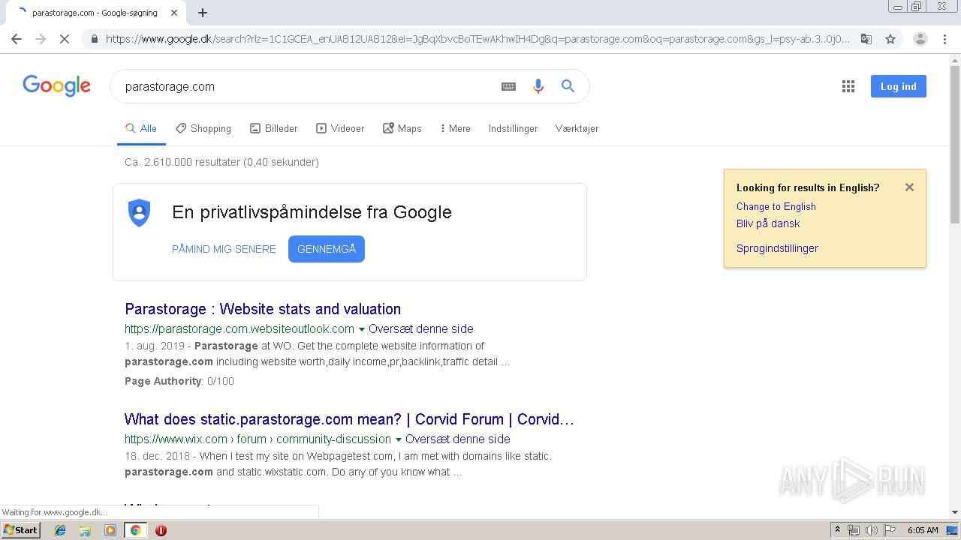The width and height of the screenshot is (961, 540).
Task: Select the Alle search tab
Action: click(141, 129)
